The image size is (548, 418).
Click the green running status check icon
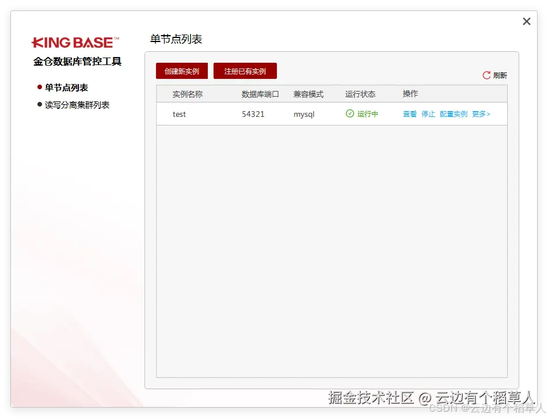pos(349,113)
